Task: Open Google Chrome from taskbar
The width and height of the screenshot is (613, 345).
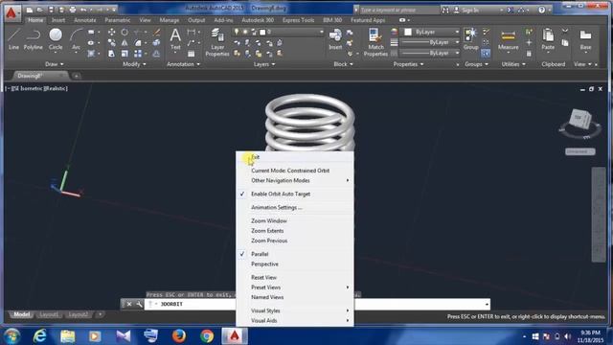Action: click(x=207, y=335)
